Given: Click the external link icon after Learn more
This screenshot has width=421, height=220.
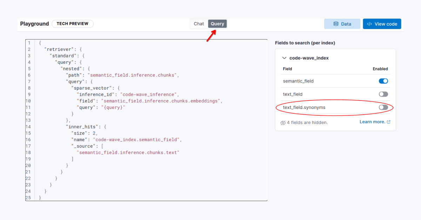Looking at the screenshot, I should pos(388,122).
